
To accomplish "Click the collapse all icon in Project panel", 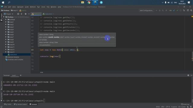I will click(x=21, y=14).
